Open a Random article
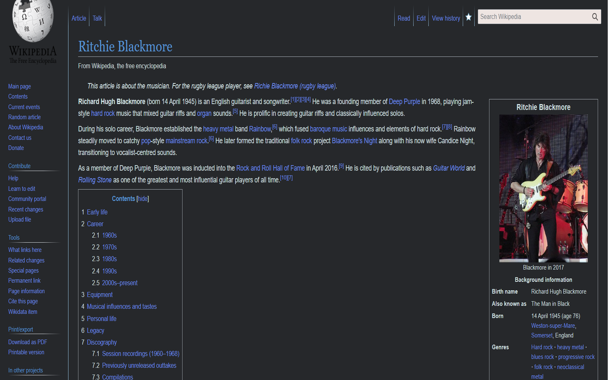This screenshot has width=608, height=380. (x=24, y=117)
